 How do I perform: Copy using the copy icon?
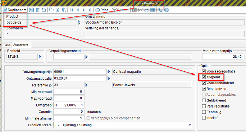coord(51,10)
